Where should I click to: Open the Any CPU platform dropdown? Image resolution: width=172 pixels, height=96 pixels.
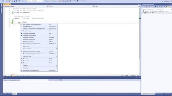pyautogui.click(x=38, y=1)
